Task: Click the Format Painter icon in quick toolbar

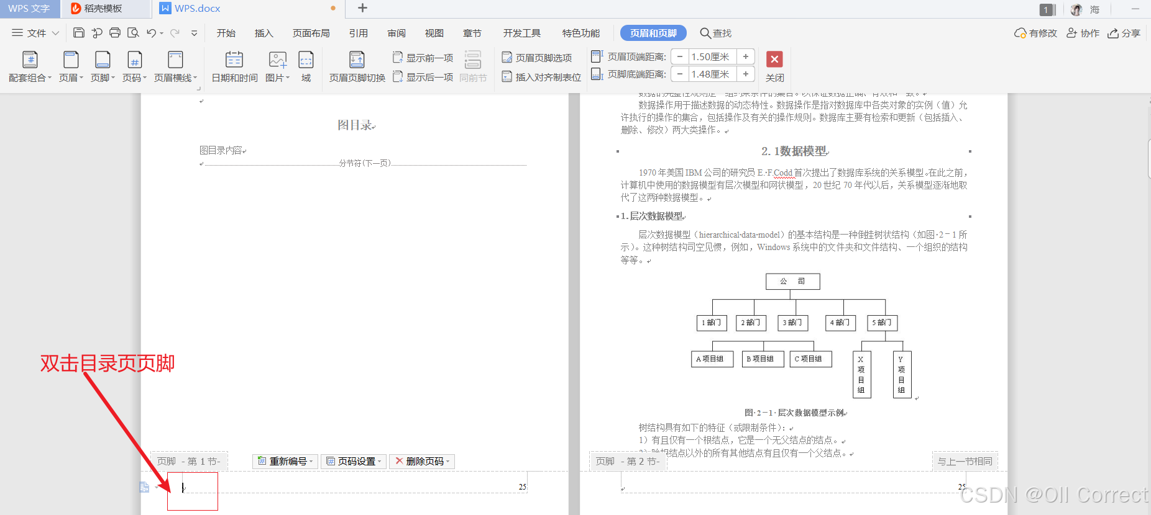Action: pos(97,33)
